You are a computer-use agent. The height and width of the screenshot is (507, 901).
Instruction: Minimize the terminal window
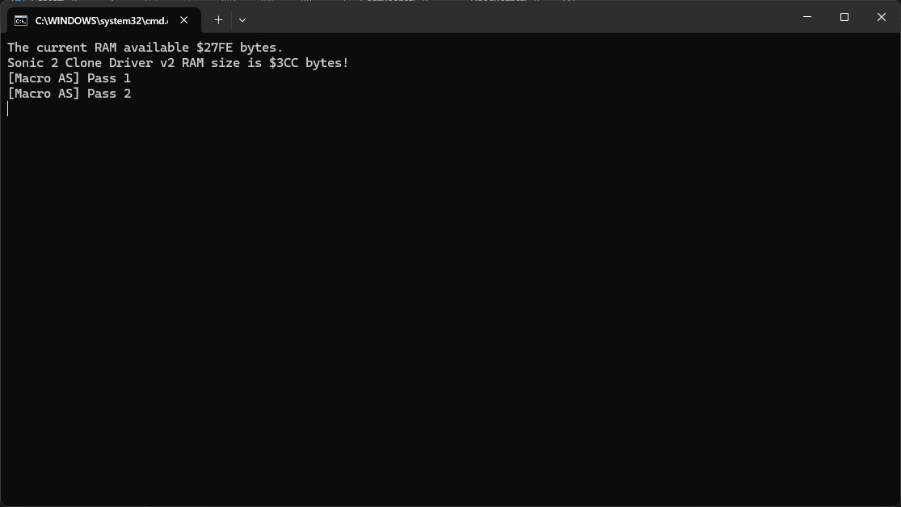(x=807, y=17)
